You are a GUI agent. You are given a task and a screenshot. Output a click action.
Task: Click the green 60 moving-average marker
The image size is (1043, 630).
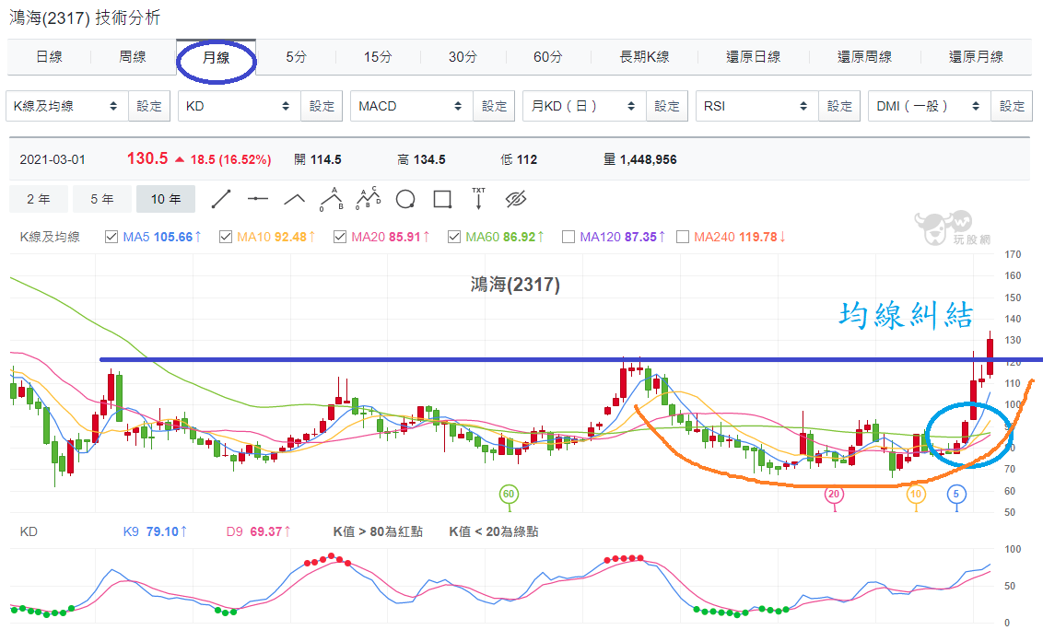[x=509, y=495]
